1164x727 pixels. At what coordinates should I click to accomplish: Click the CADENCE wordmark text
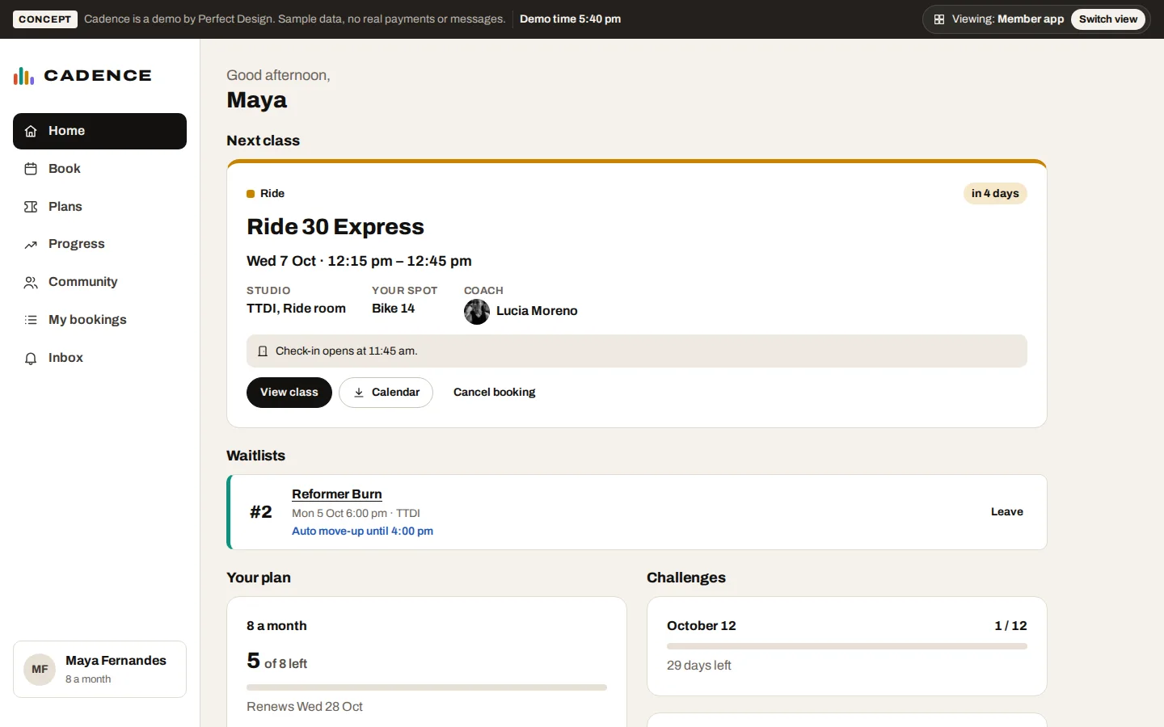pos(98,76)
